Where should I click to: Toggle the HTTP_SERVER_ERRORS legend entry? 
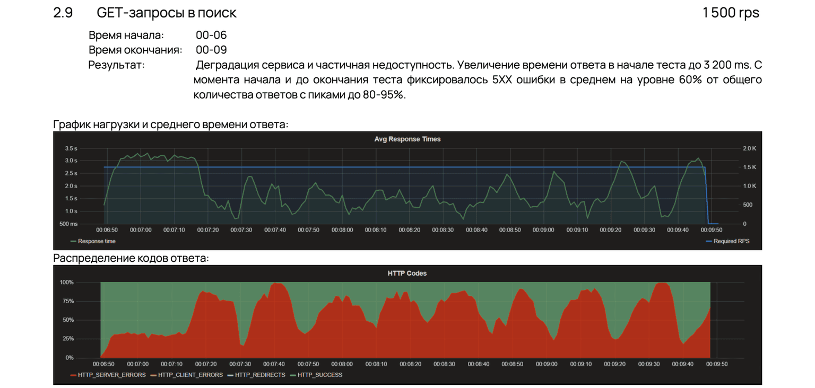[x=111, y=375]
